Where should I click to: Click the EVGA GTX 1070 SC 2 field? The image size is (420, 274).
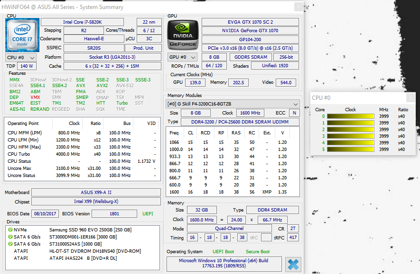(x=250, y=22)
